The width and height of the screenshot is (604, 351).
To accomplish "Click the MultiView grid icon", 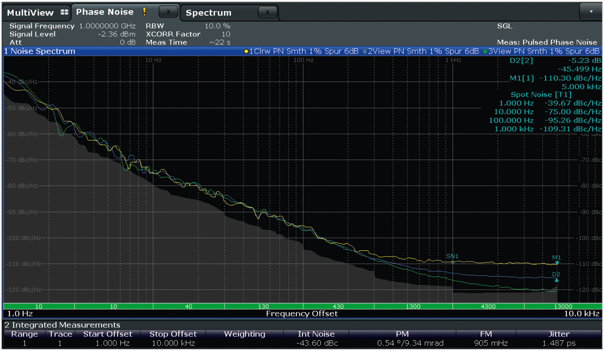I will click(x=64, y=12).
